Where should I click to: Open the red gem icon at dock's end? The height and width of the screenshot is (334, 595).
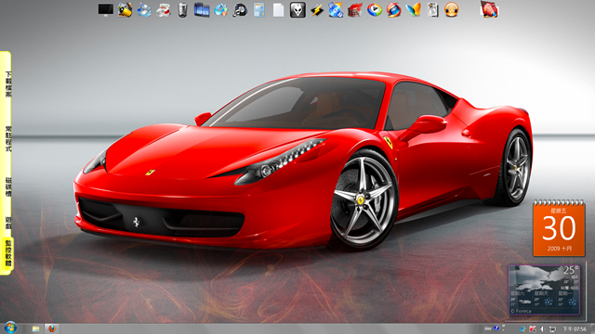coord(490,10)
